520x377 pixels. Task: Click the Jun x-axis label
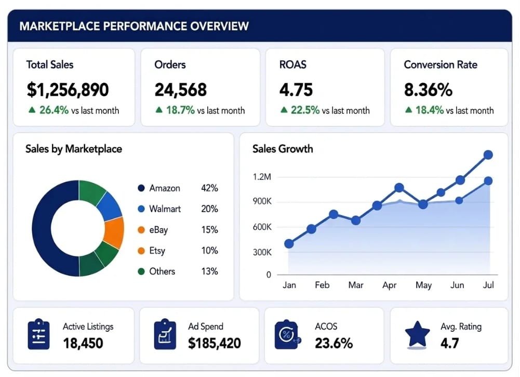tap(457, 285)
